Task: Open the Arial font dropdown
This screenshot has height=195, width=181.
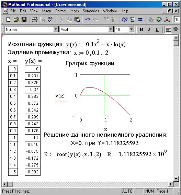Action: click(111, 30)
